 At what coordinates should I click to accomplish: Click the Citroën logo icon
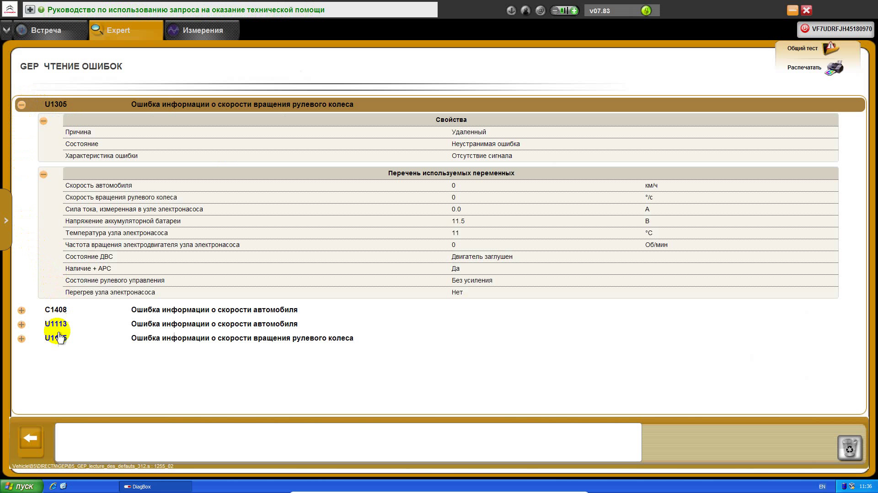click(x=9, y=9)
